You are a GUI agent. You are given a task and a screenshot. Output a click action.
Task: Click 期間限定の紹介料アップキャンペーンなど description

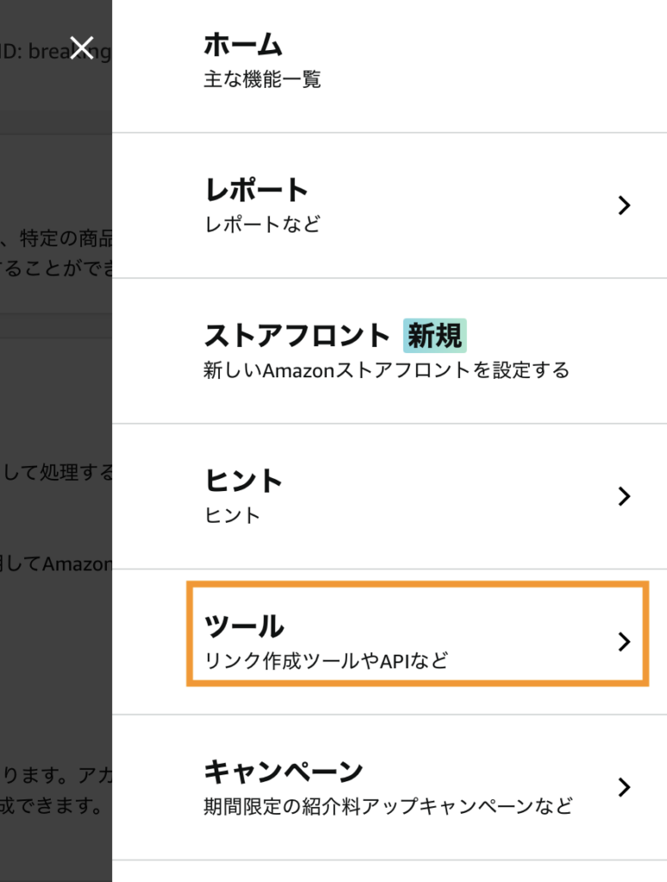click(389, 806)
